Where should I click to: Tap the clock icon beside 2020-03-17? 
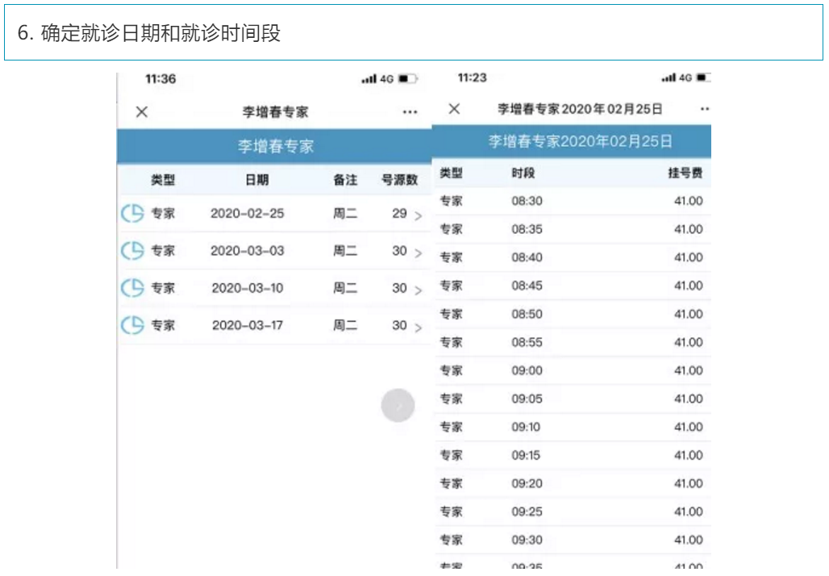[x=132, y=325]
